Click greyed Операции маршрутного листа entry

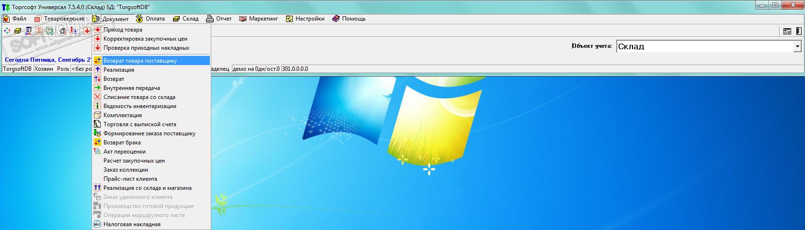(x=151, y=215)
